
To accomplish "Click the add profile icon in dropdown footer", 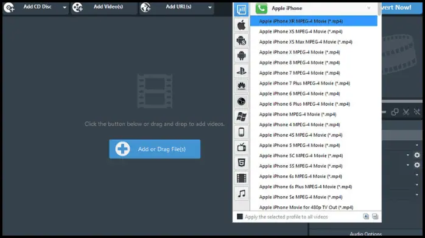I will [x=366, y=216].
